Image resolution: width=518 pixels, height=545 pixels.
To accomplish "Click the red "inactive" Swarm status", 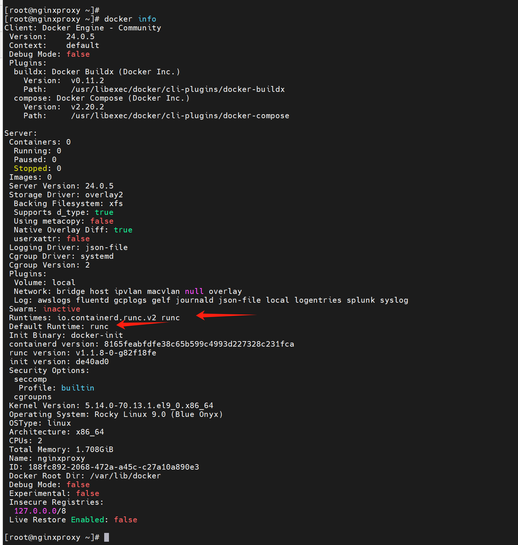I will [x=61, y=309].
